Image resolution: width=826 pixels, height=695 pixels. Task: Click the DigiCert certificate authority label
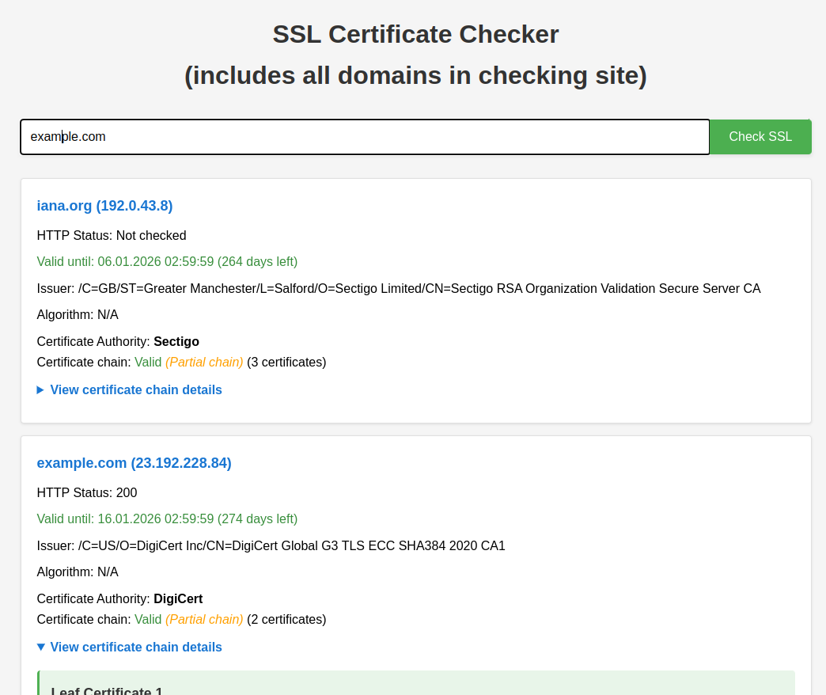tap(178, 598)
